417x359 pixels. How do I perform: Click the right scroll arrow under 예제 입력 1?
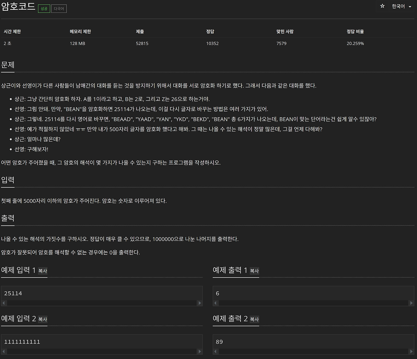point(200,303)
